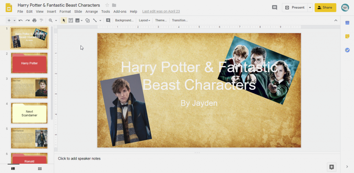Print the presentation
The image size is (354, 173).
click(x=34, y=20)
